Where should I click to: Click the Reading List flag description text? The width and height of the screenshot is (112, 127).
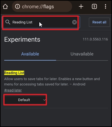[52, 81]
